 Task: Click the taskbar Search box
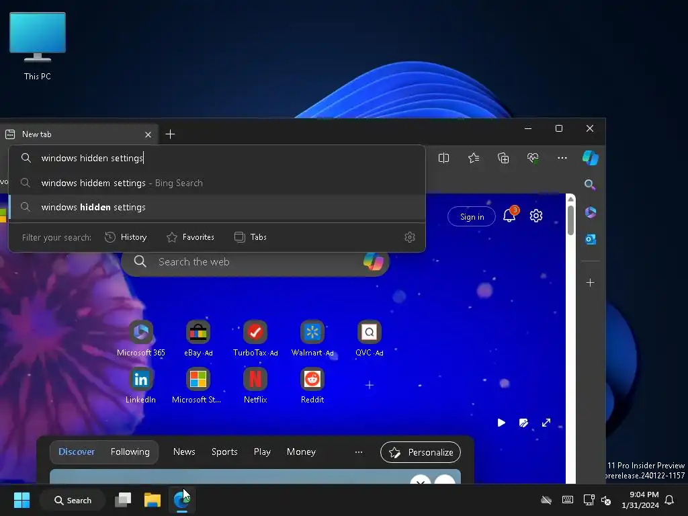tap(73, 500)
